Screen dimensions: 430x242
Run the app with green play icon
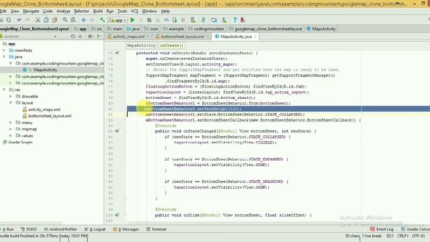click(133, 20)
